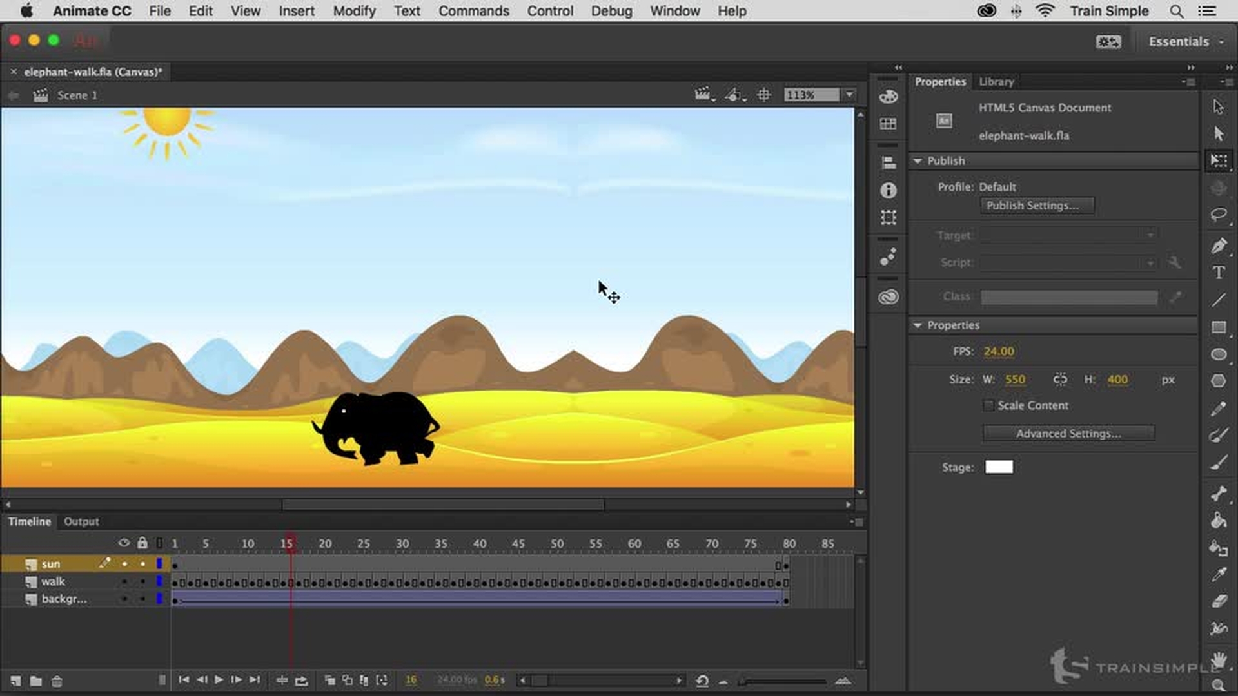The image size is (1238, 696).
Task: Click the Publish Settings button
Action: 1037,206
